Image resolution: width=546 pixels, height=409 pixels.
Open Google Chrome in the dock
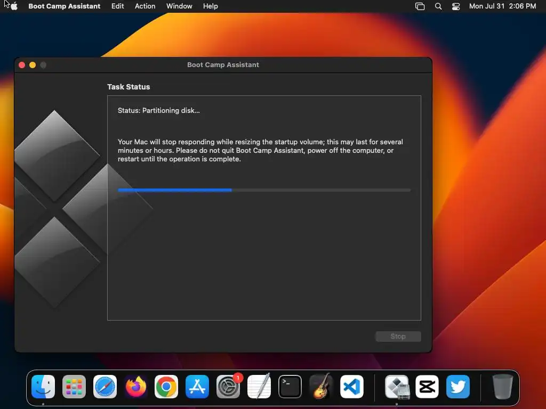click(x=166, y=387)
